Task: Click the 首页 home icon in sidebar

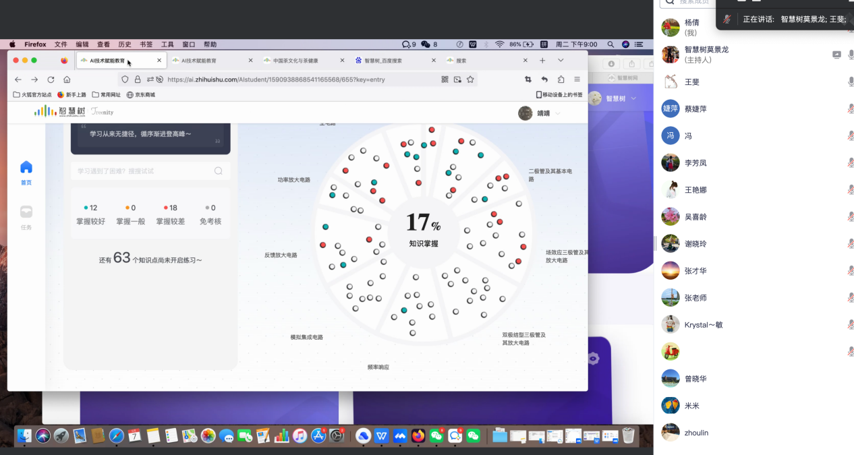Action: point(26,167)
